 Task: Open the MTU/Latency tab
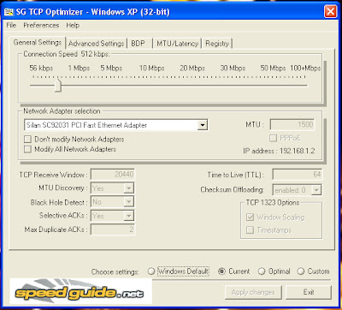point(177,44)
